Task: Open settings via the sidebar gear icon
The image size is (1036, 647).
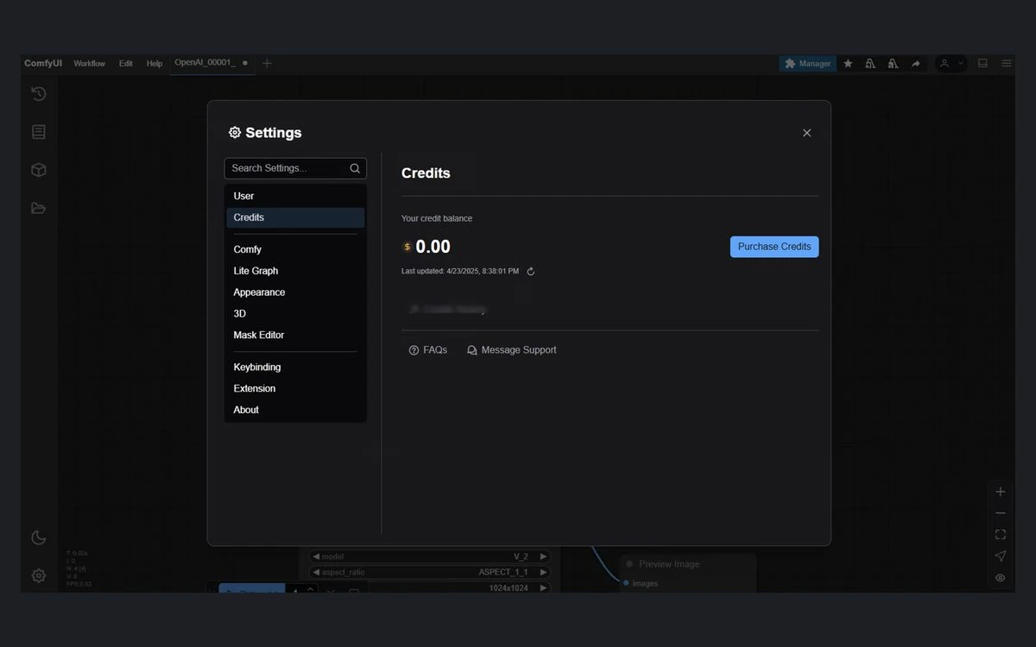Action: point(39,575)
